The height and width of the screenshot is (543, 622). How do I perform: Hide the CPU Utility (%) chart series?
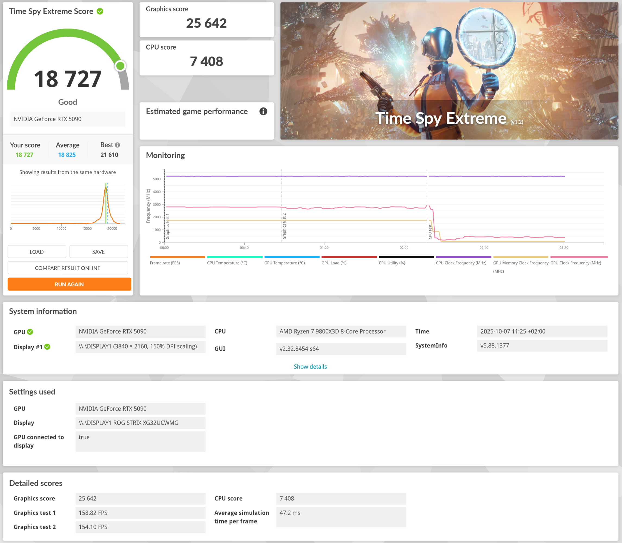pyautogui.click(x=391, y=263)
